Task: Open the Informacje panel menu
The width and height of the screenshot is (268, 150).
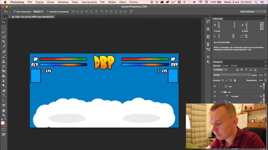Action: coord(265,18)
